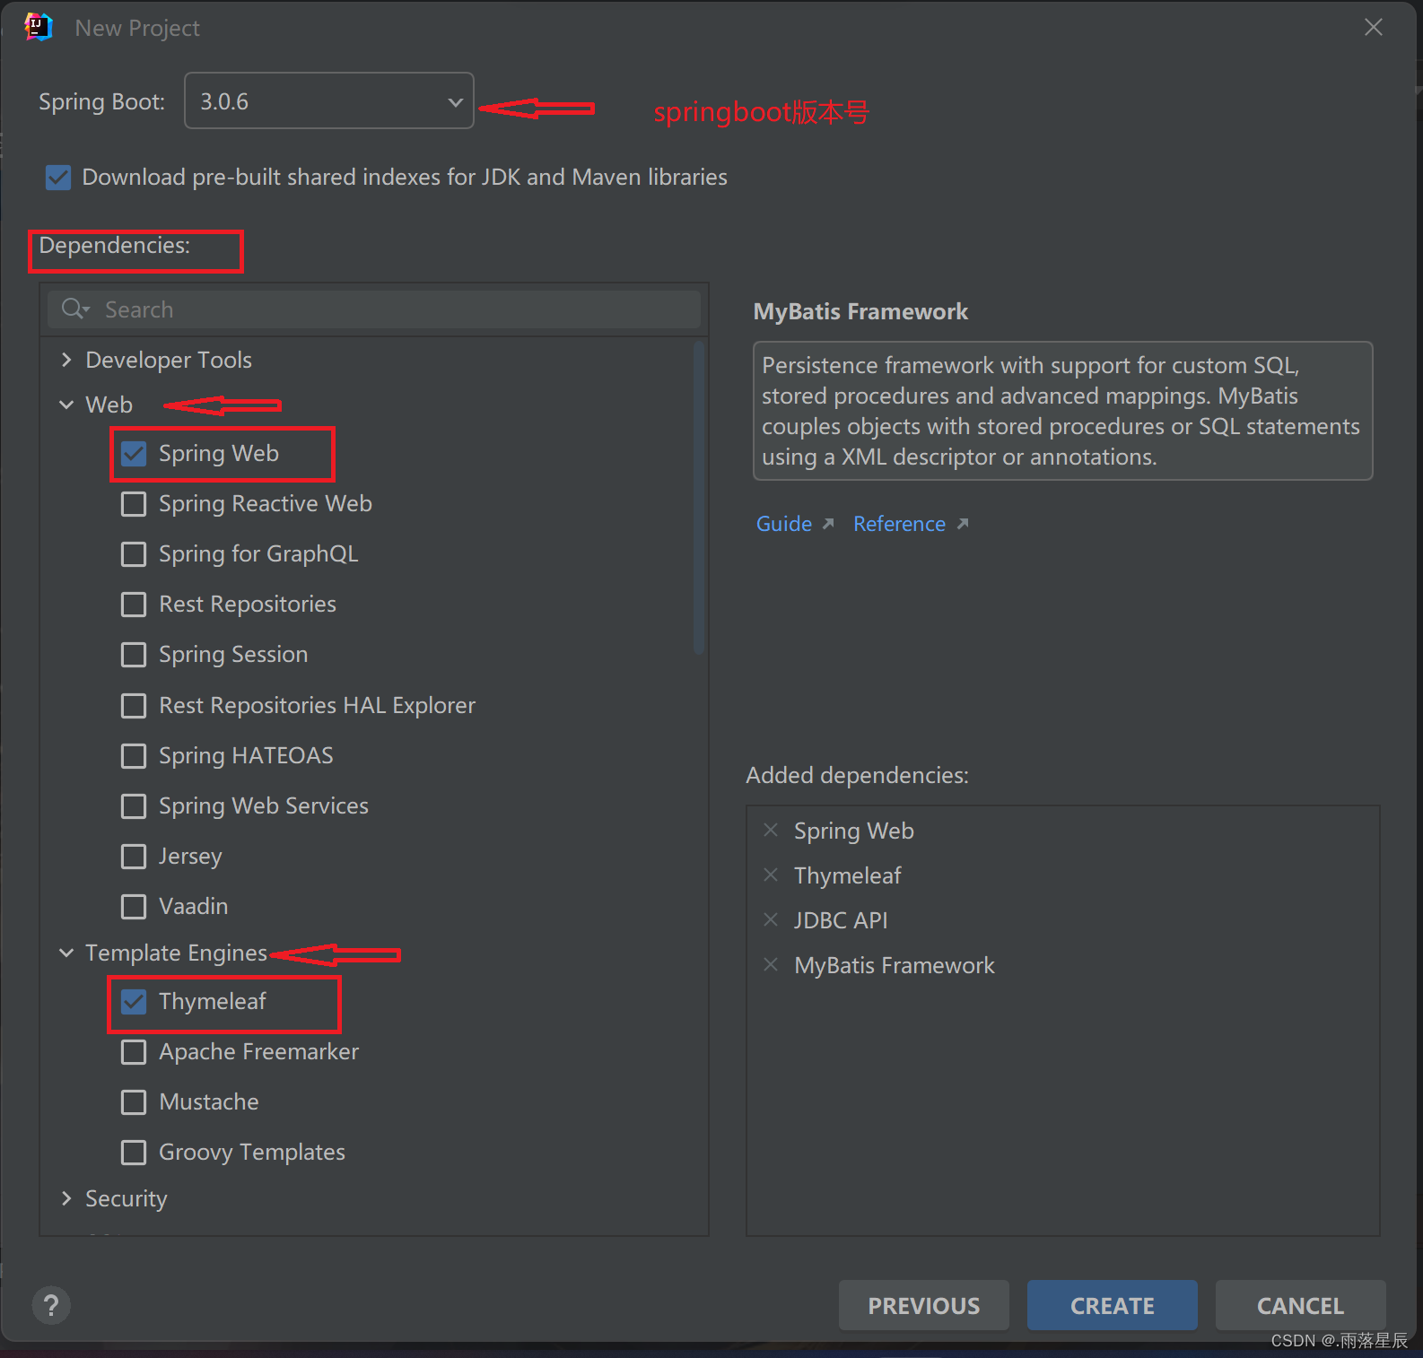Enable the Vaadin dependency
This screenshot has height=1358, width=1423.
pos(134,907)
